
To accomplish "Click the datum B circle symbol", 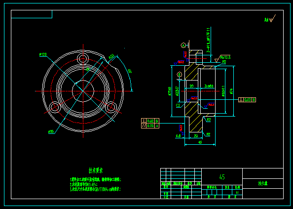I will 179,75.
